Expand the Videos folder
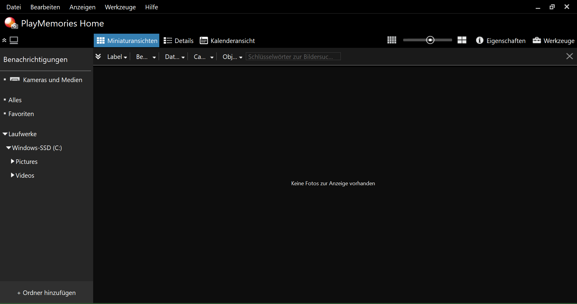The width and height of the screenshot is (577, 304). click(x=13, y=175)
